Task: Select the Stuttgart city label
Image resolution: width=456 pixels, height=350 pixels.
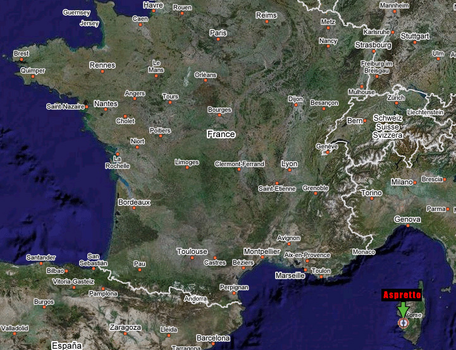Action: (x=415, y=35)
